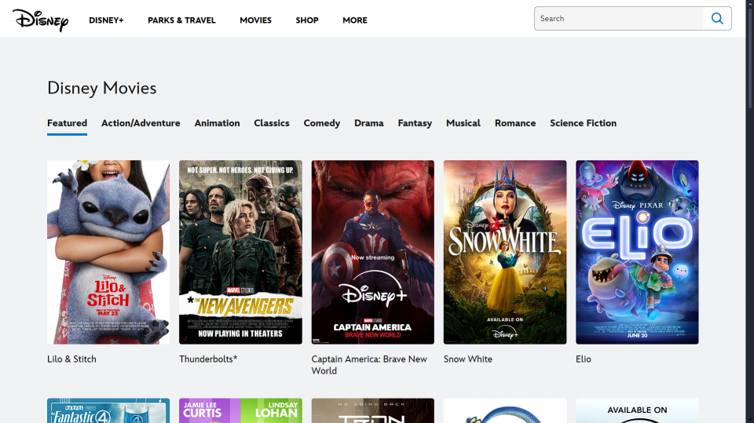Switch to the Science Fiction tab
Screen dimensions: 754x423
pos(584,123)
